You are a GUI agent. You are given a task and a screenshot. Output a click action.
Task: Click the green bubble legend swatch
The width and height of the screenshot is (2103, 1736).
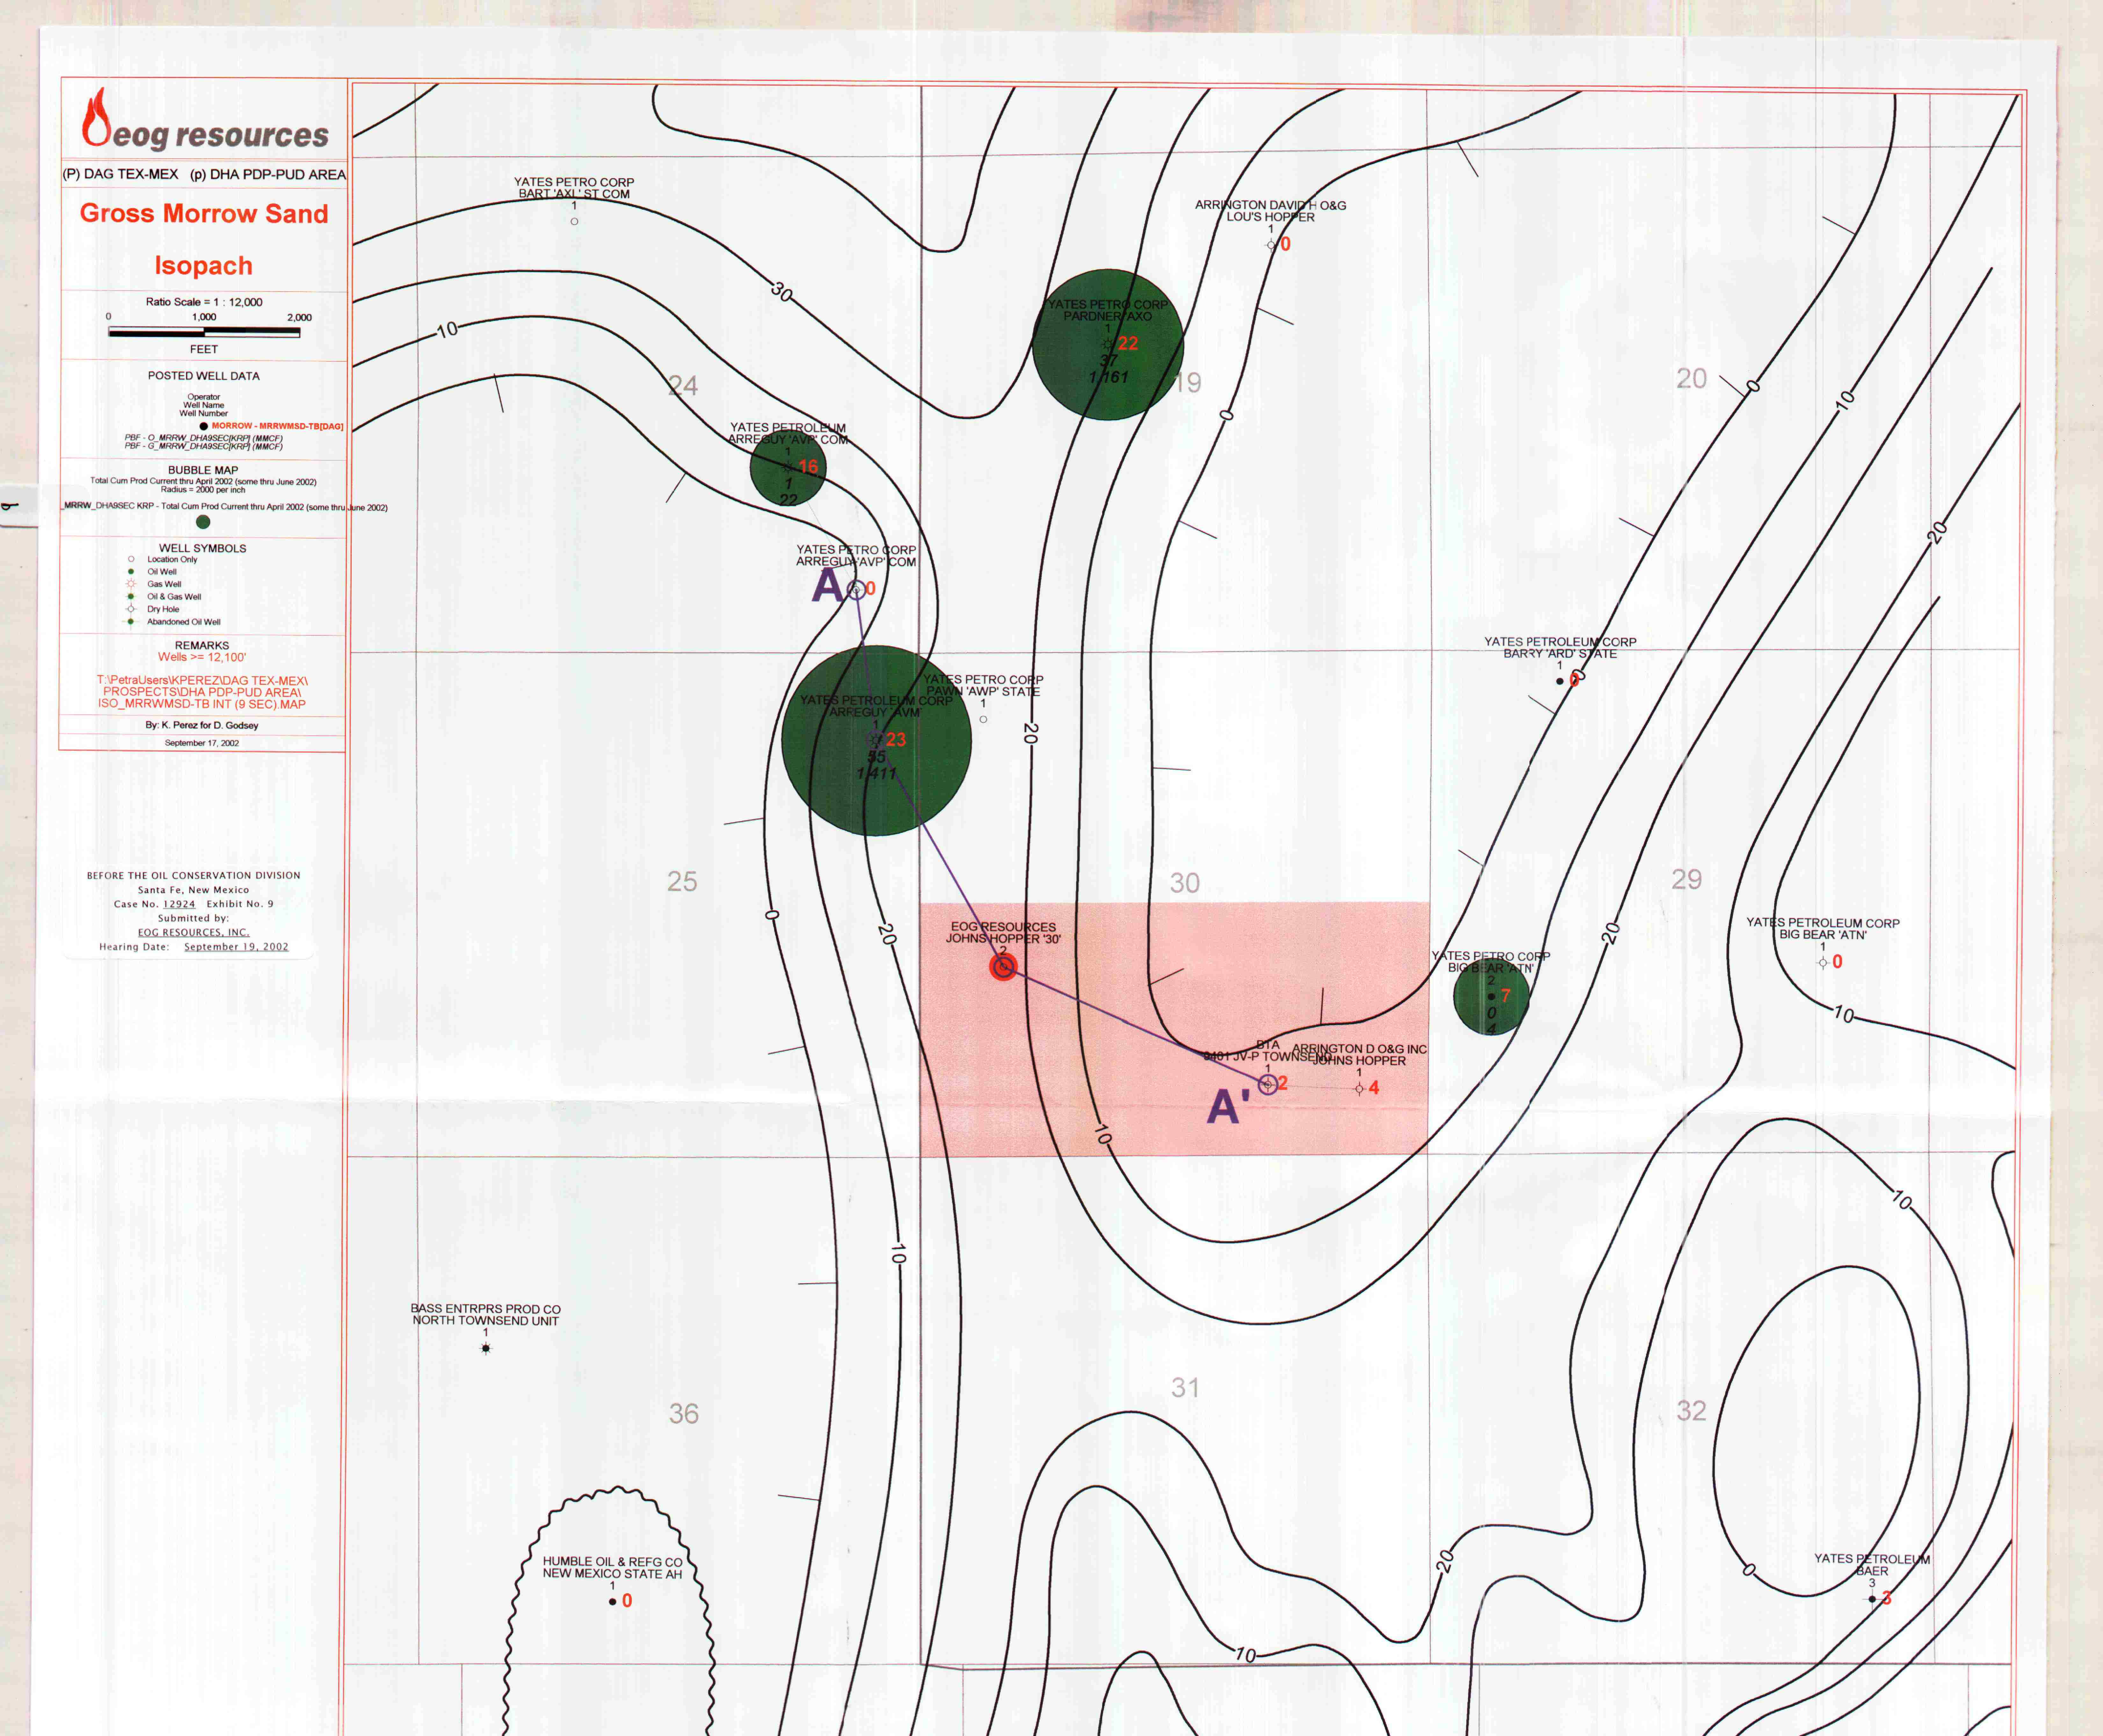(203, 522)
